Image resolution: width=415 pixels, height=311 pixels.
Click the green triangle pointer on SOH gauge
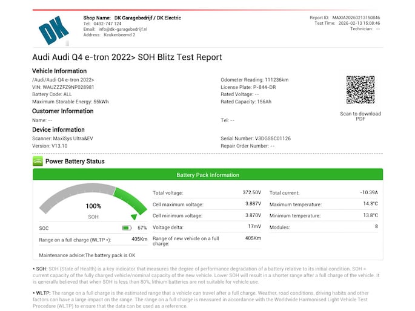pos(134,217)
